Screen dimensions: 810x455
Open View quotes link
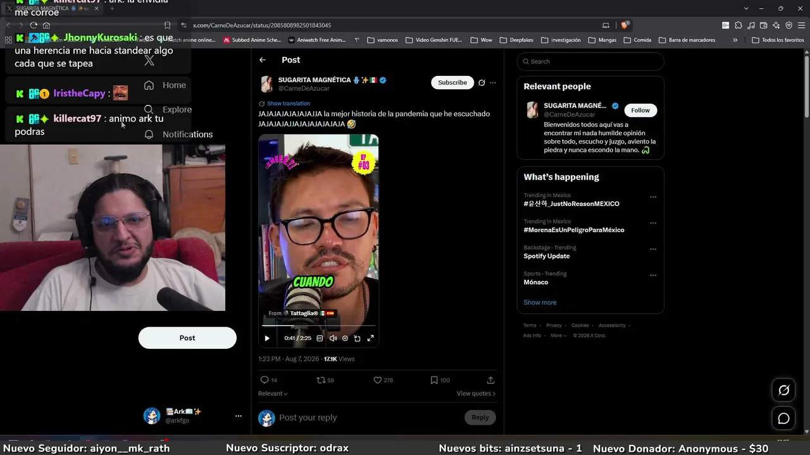476,393
